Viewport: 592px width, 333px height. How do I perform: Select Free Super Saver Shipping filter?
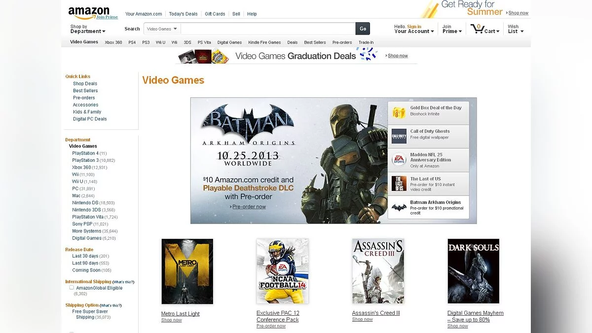pos(91,314)
